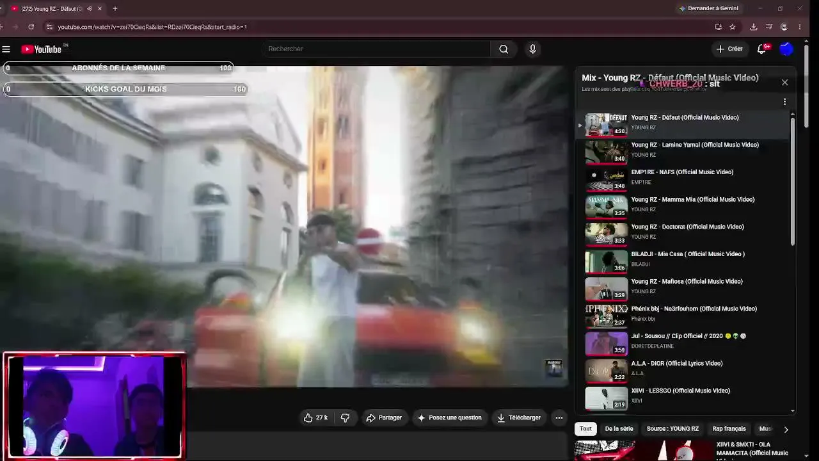Image resolution: width=819 pixels, height=461 pixels.
Task: View site information icon in address bar
Action: 49,27
